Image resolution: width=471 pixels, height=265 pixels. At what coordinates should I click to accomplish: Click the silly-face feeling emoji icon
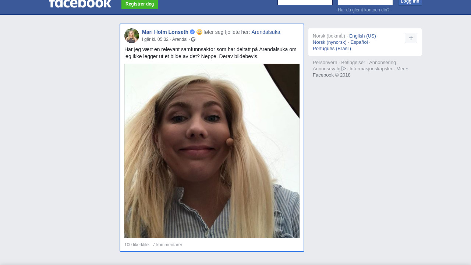tap(199, 32)
